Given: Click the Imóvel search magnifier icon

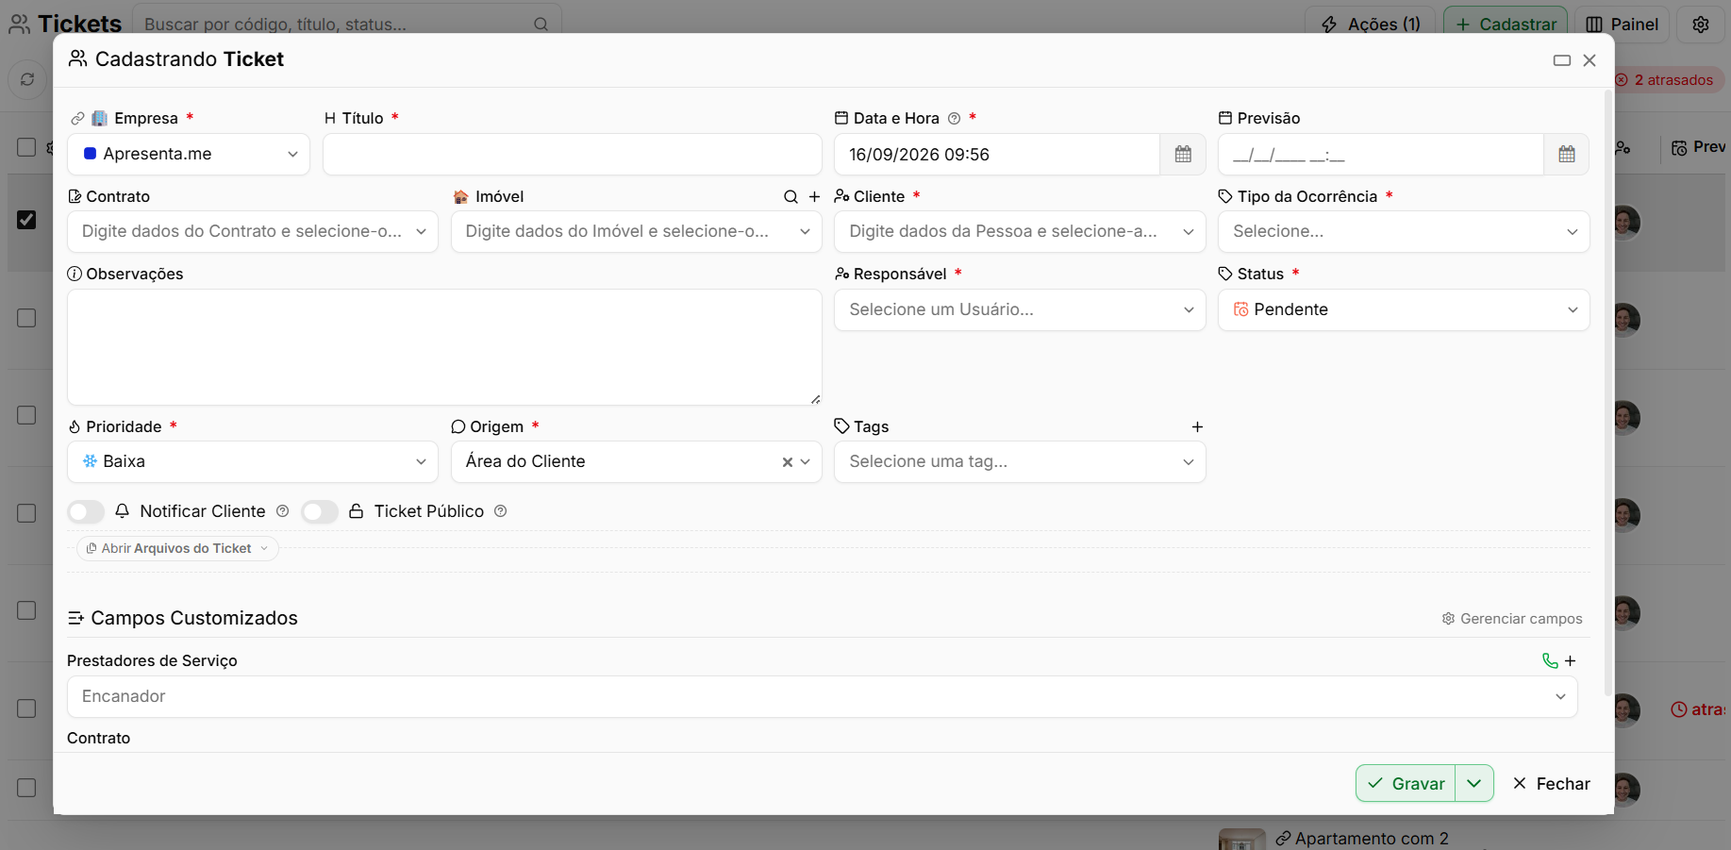Looking at the screenshot, I should pos(791,196).
